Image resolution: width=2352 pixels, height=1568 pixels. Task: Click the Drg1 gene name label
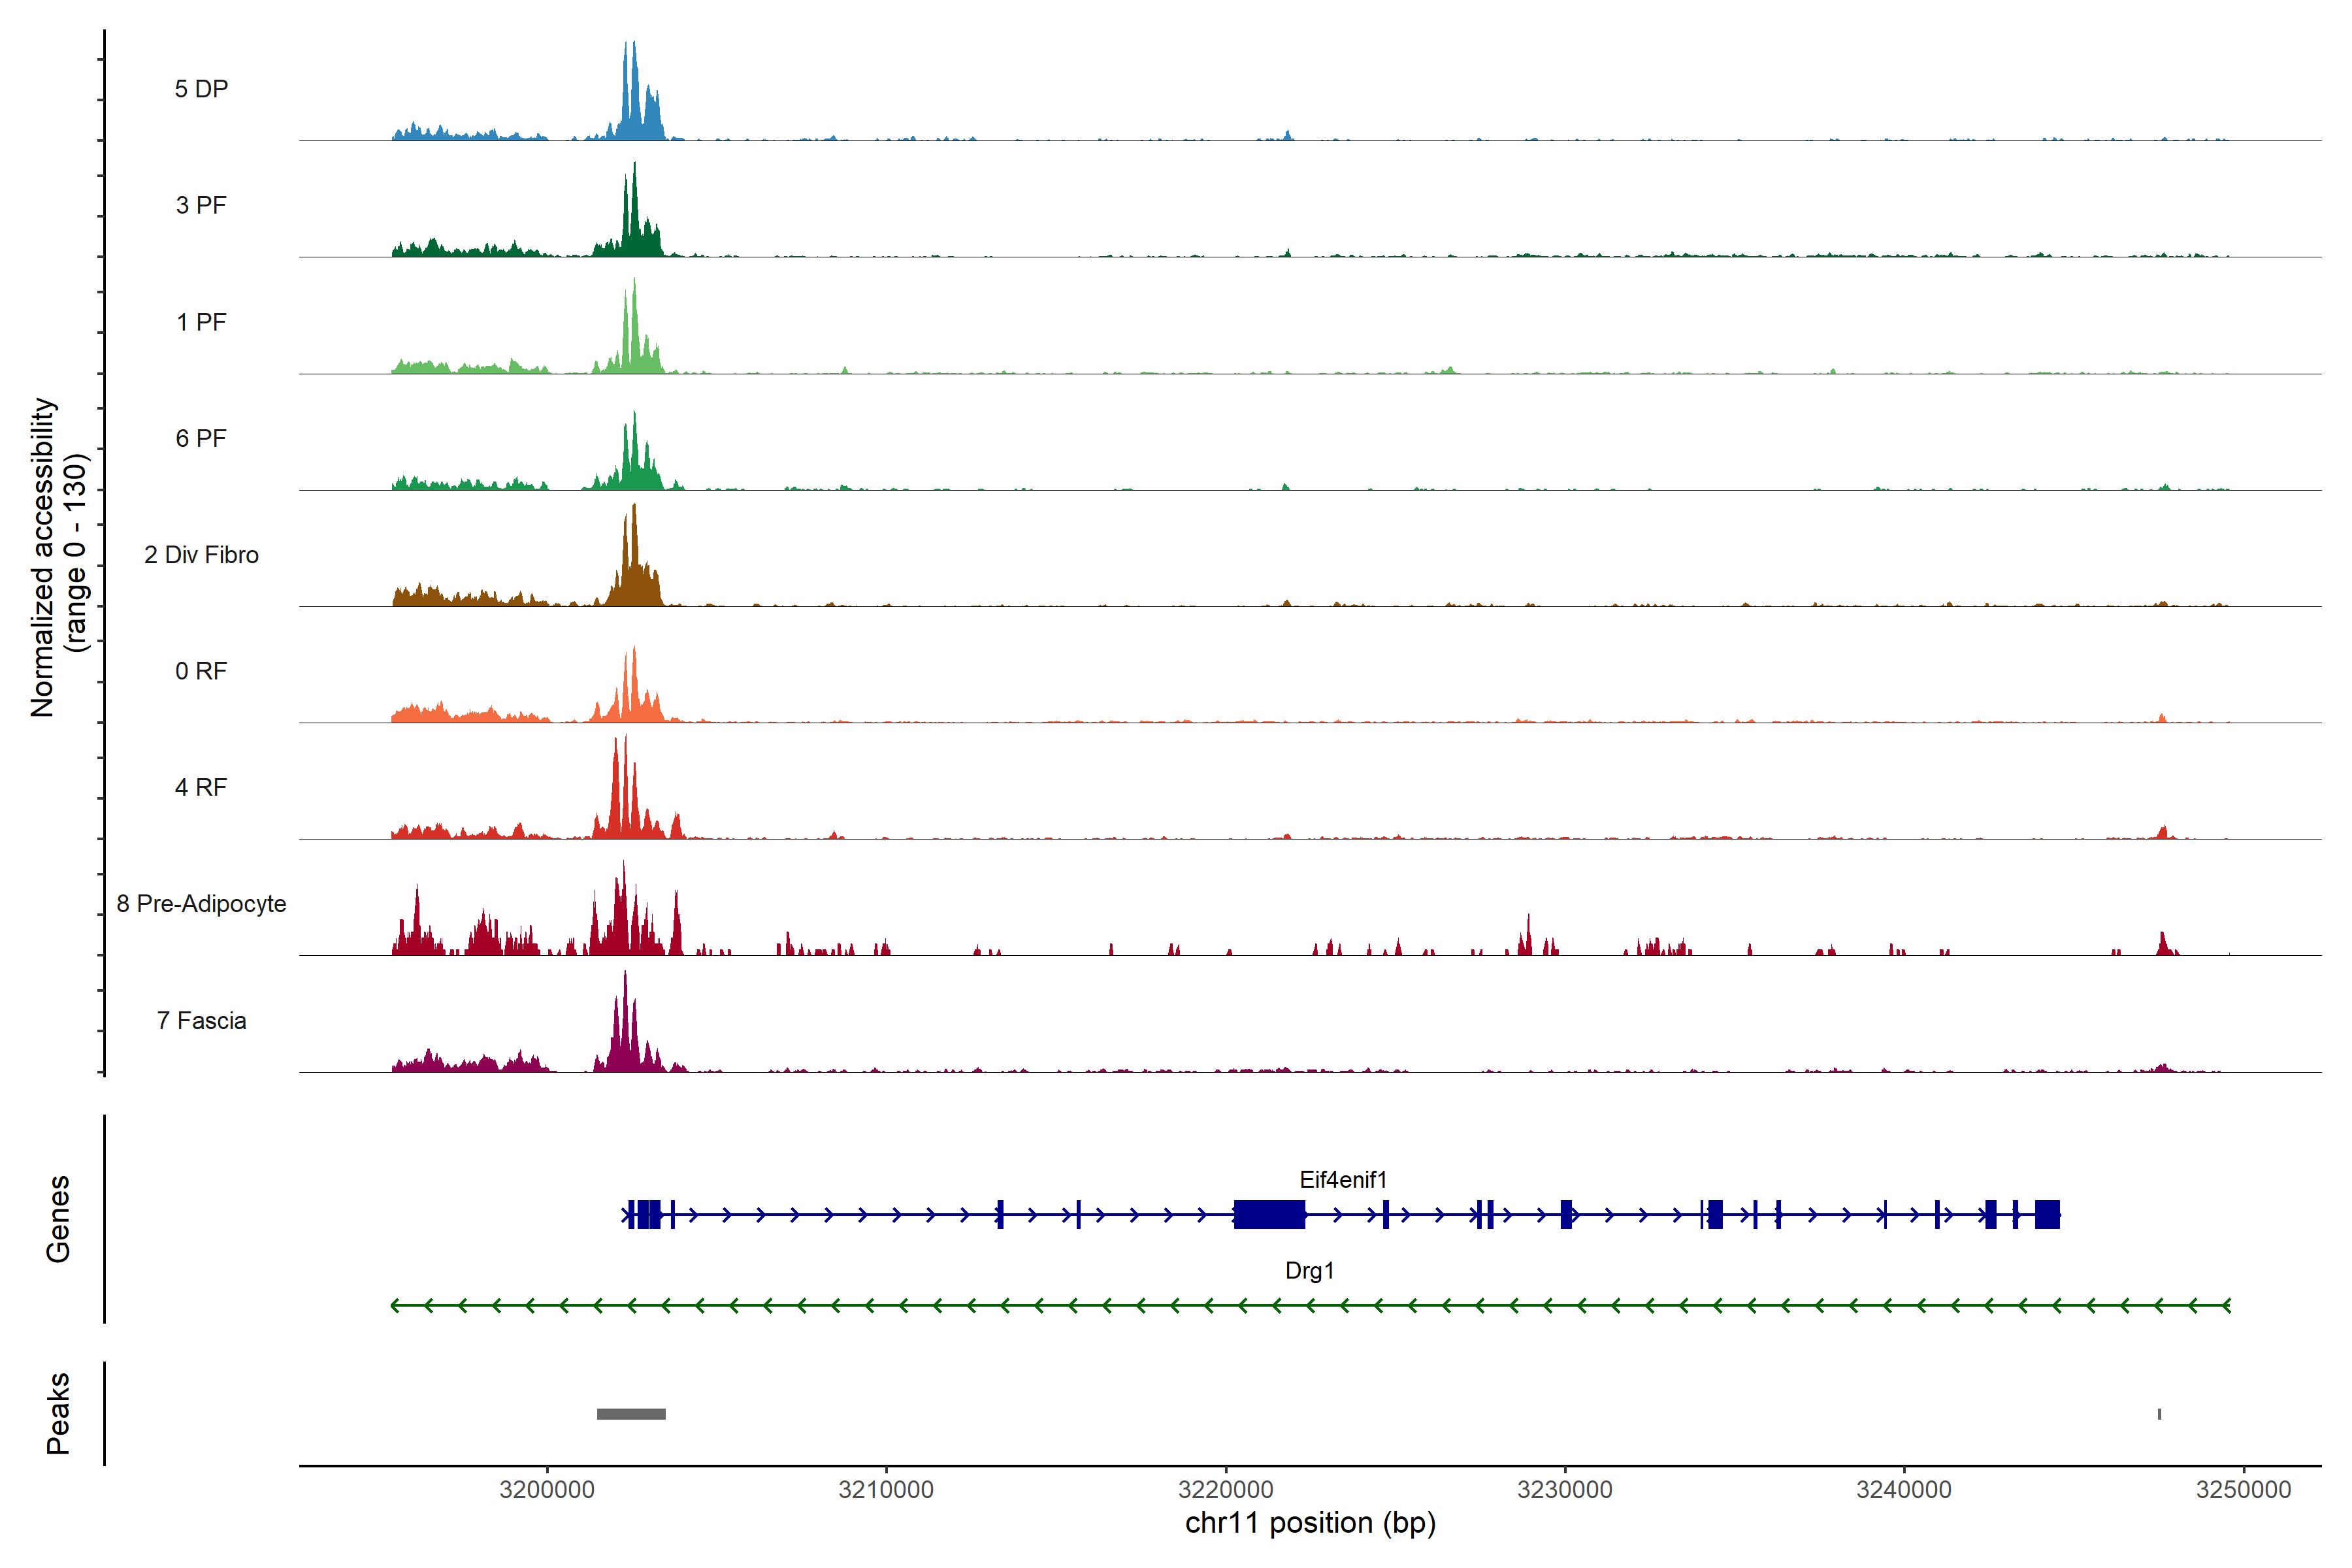coord(1309,1271)
